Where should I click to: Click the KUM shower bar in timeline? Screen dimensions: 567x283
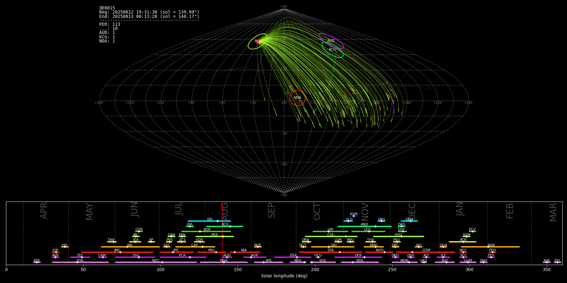tap(354, 216)
